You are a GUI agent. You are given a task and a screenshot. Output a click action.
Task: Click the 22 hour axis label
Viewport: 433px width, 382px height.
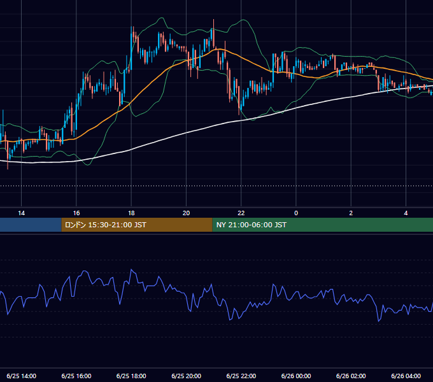[x=241, y=213]
